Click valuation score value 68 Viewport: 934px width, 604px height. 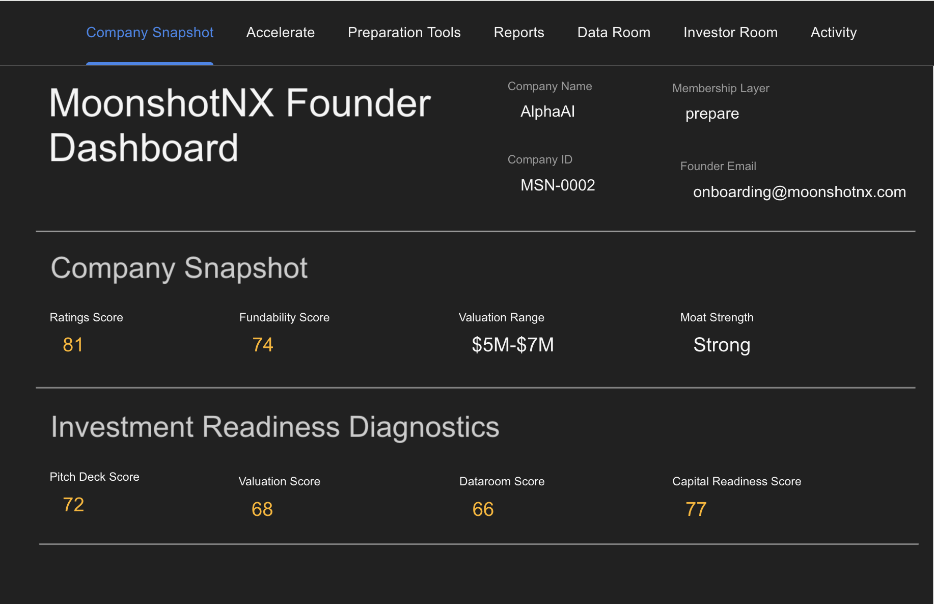tap(262, 509)
